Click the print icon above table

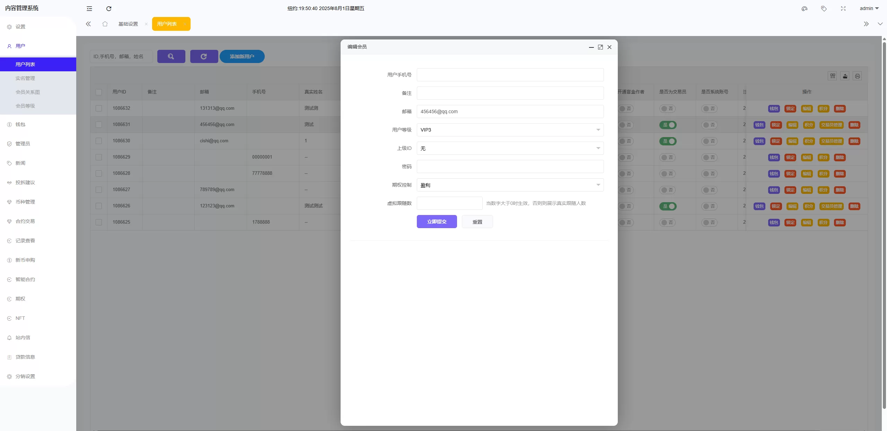point(858,76)
